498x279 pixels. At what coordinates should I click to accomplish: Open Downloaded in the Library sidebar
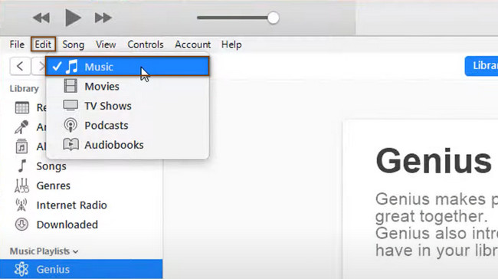(67, 225)
